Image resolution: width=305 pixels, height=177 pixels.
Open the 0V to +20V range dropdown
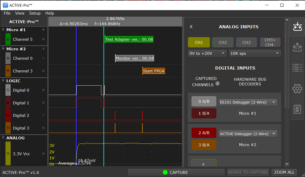click(207, 53)
